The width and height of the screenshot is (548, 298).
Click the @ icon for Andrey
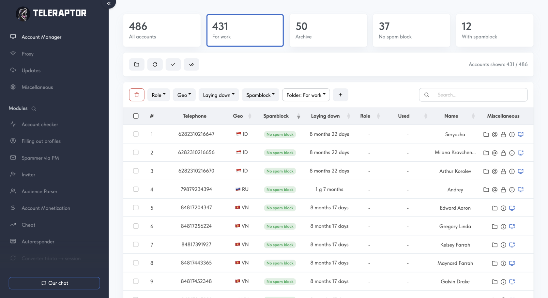click(x=495, y=189)
